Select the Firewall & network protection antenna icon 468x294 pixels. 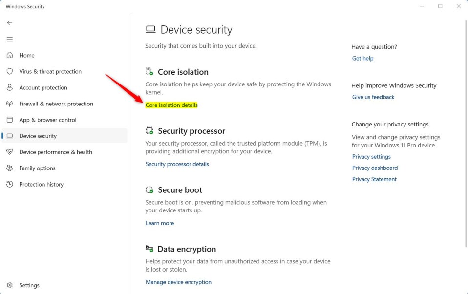click(x=10, y=104)
